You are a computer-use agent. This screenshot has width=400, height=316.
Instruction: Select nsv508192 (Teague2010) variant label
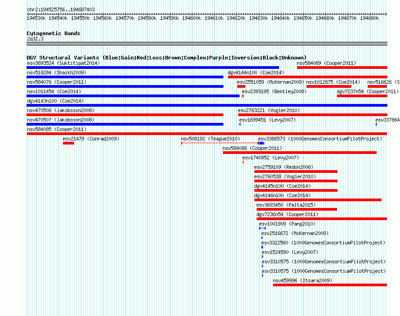(x=210, y=139)
